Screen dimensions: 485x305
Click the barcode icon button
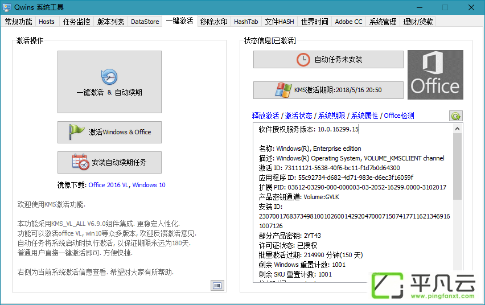pyautogui.click(x=217, y=286)
